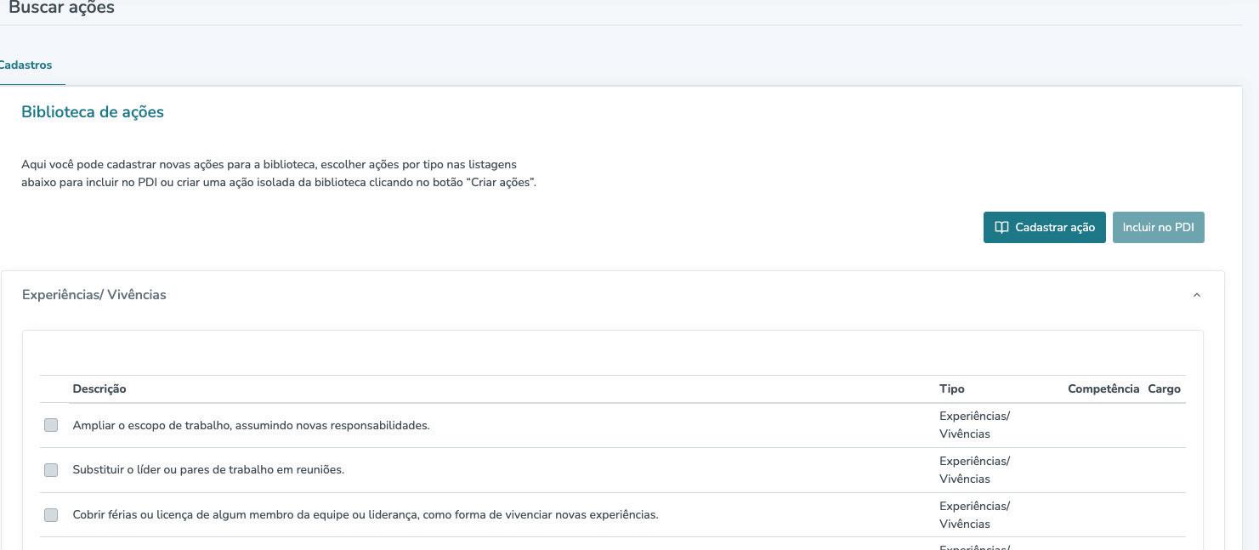The image size is (1259, 550).
Task: Open the Cadastros tab
Action: 26,65
